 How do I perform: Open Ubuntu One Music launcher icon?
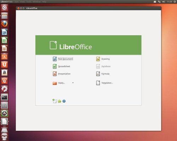tap(5, 81)
